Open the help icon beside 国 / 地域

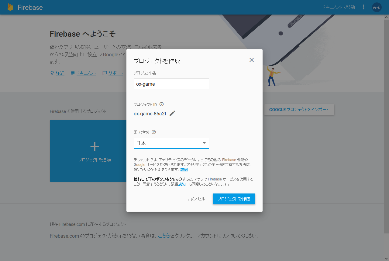pyautogui.click(x=154, y=132)
